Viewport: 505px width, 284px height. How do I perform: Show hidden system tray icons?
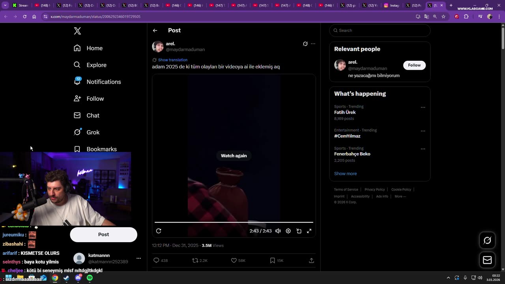[x=448, y=278]
